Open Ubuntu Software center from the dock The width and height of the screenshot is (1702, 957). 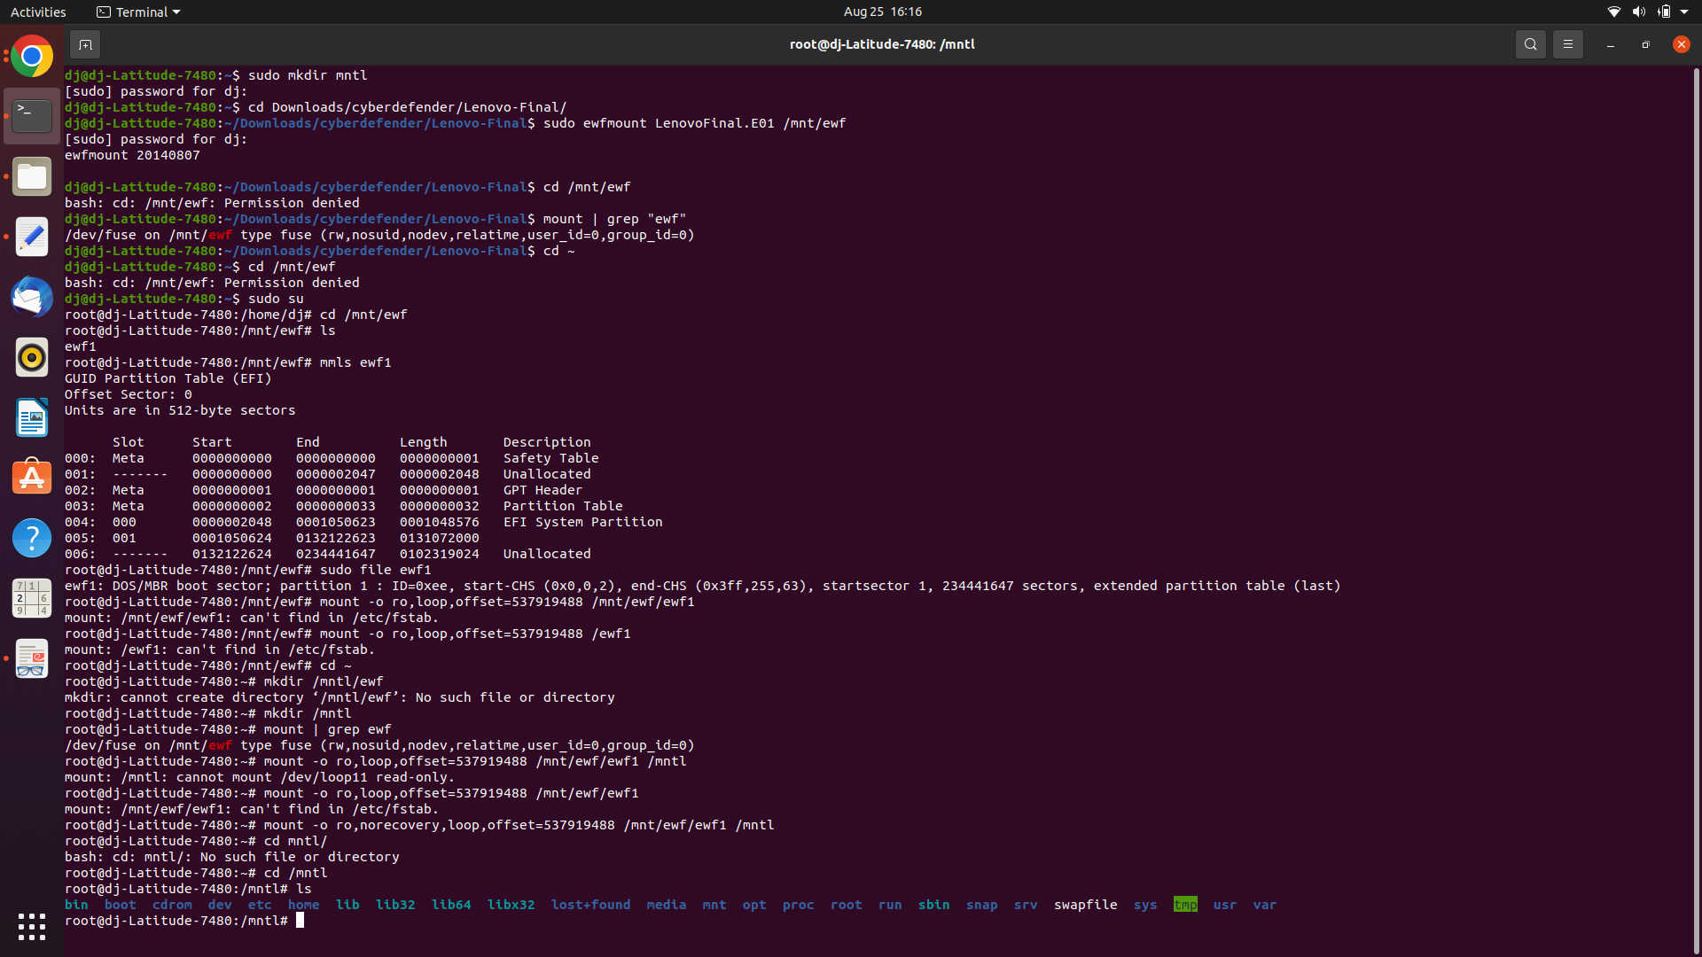pyautogui.click(x=31, y=476)
